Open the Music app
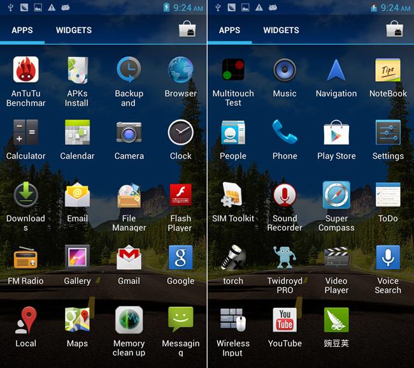Viewport: 414px width, 368px height. click(x=285, y=70)
